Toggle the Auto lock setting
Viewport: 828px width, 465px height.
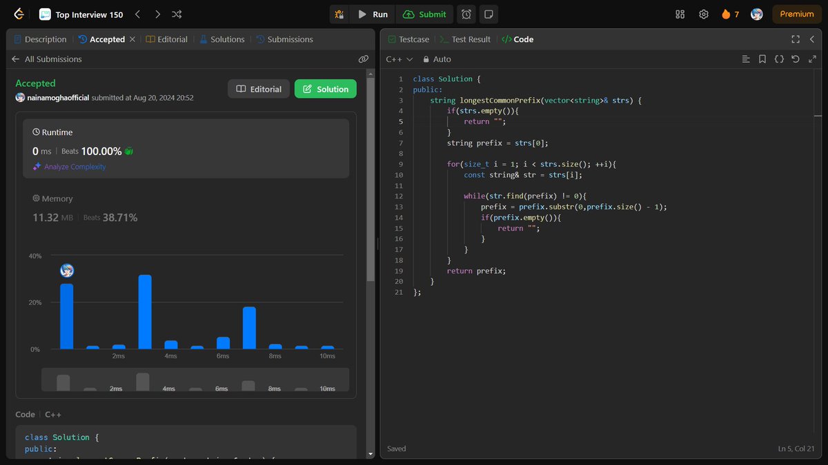[x=437, y=59]
